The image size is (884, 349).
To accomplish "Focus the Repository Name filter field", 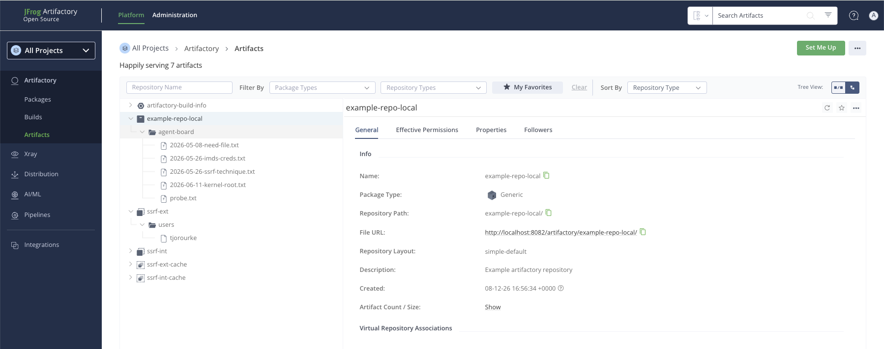I will pos(179,87).
